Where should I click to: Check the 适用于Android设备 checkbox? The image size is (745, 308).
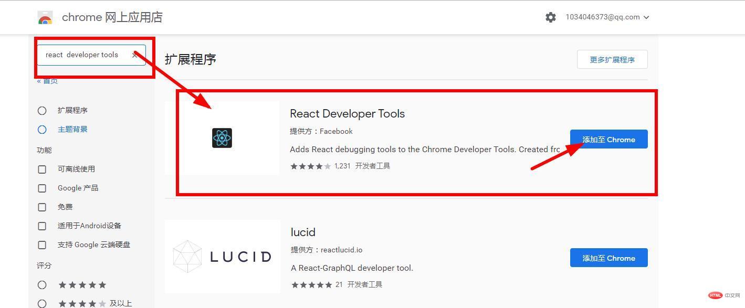click(x=42, y=226)
